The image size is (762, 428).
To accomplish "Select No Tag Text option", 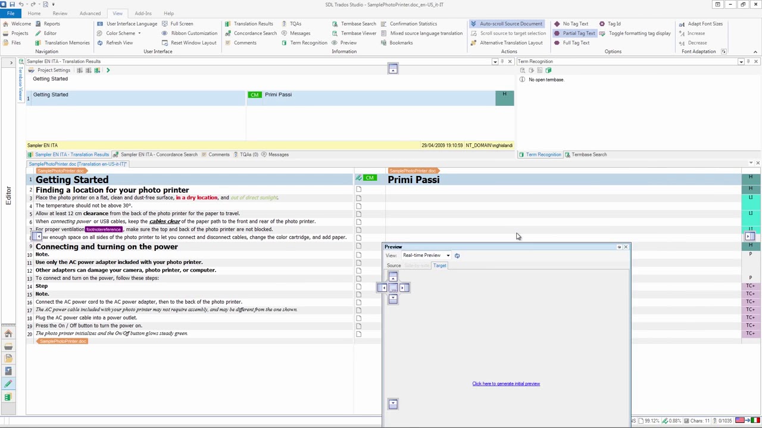I will click(x=571, y=24).
